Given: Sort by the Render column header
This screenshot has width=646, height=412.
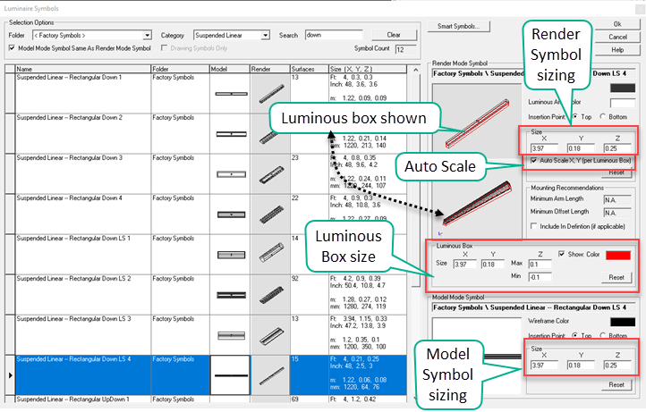Looking at the screenshot, I should [270, 69].
